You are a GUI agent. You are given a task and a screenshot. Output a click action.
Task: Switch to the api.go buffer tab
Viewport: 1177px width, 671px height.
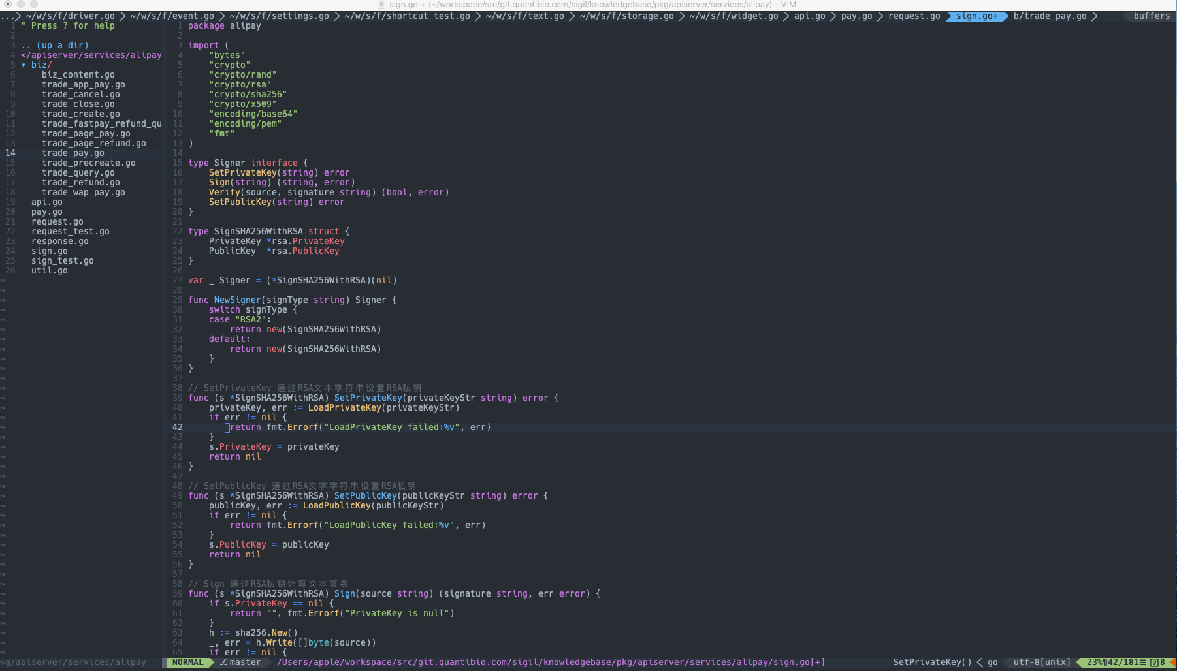(810, 16)
